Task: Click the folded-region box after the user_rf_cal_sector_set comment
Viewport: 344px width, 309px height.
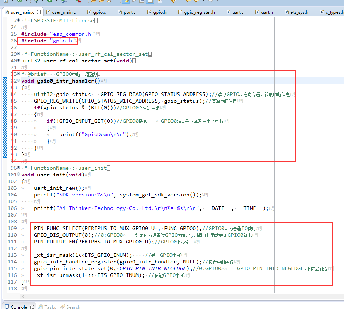Action: (150, 54)
